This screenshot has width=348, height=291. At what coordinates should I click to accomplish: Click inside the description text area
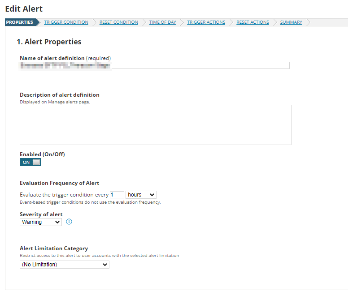(x=155, y=125)
